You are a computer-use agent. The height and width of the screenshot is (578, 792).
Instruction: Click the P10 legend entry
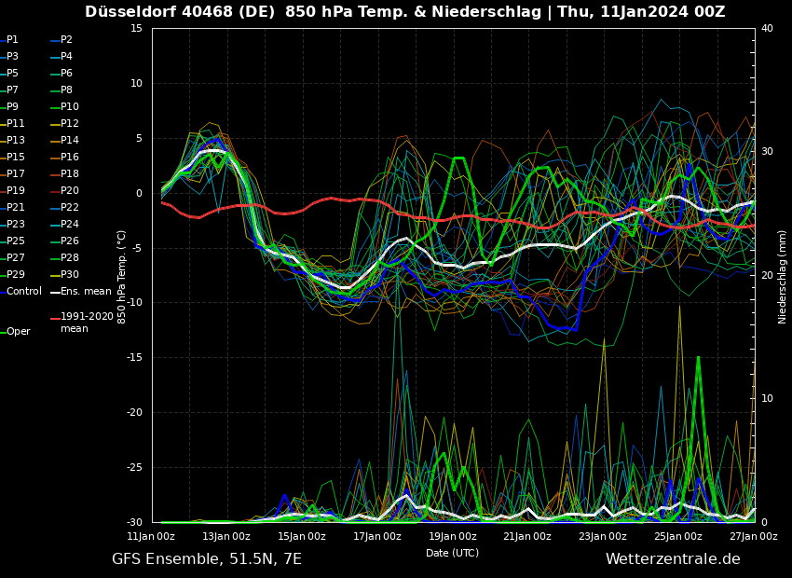[x=69, y=107]
